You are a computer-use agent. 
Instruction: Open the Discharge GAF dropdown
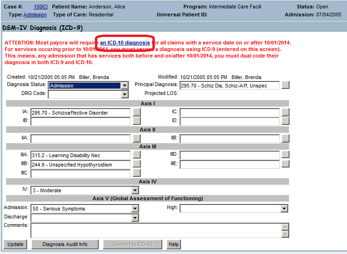tap(135, 218)
